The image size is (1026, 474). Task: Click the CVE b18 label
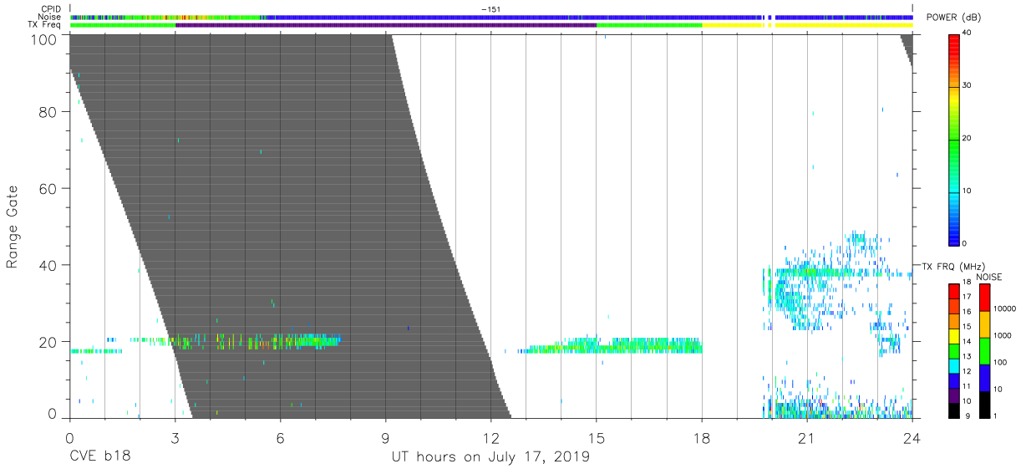coord(100,457)
